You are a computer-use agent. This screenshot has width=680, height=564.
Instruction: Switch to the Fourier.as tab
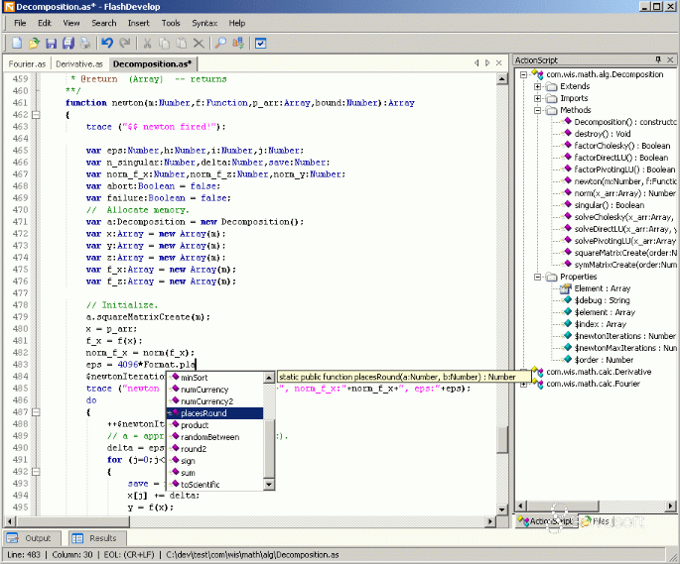point(27,63)
